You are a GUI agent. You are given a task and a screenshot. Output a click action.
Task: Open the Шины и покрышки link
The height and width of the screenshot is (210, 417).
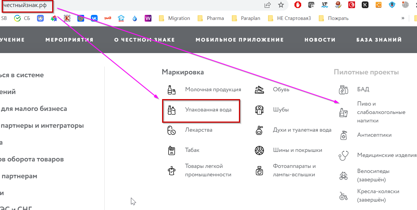[x=298, y=150]
